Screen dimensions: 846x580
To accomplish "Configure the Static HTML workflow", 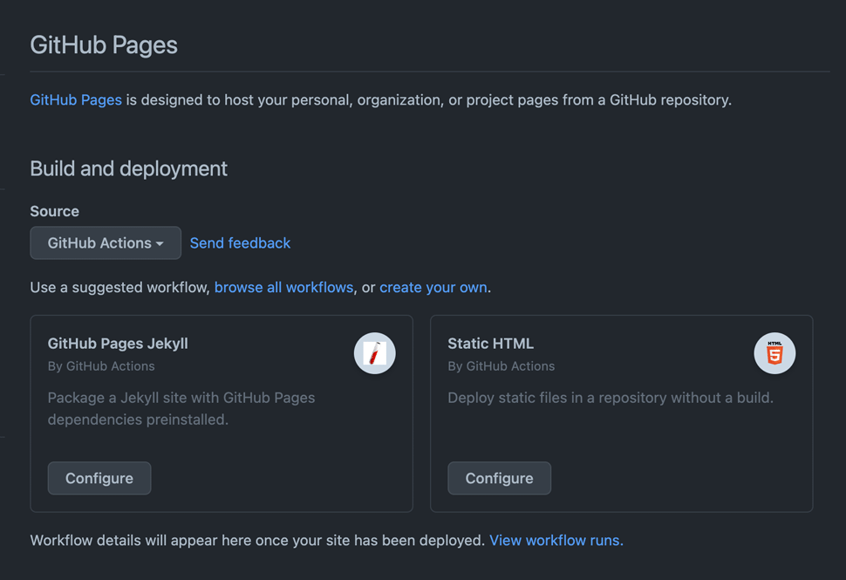I will coord(499,478).
